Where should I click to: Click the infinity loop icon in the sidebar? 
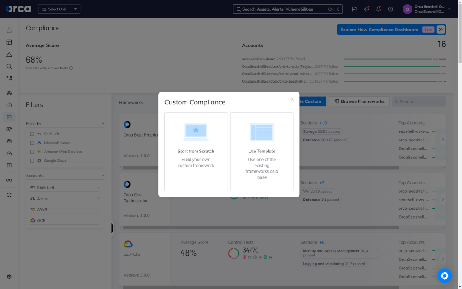[x=9, y=180]
